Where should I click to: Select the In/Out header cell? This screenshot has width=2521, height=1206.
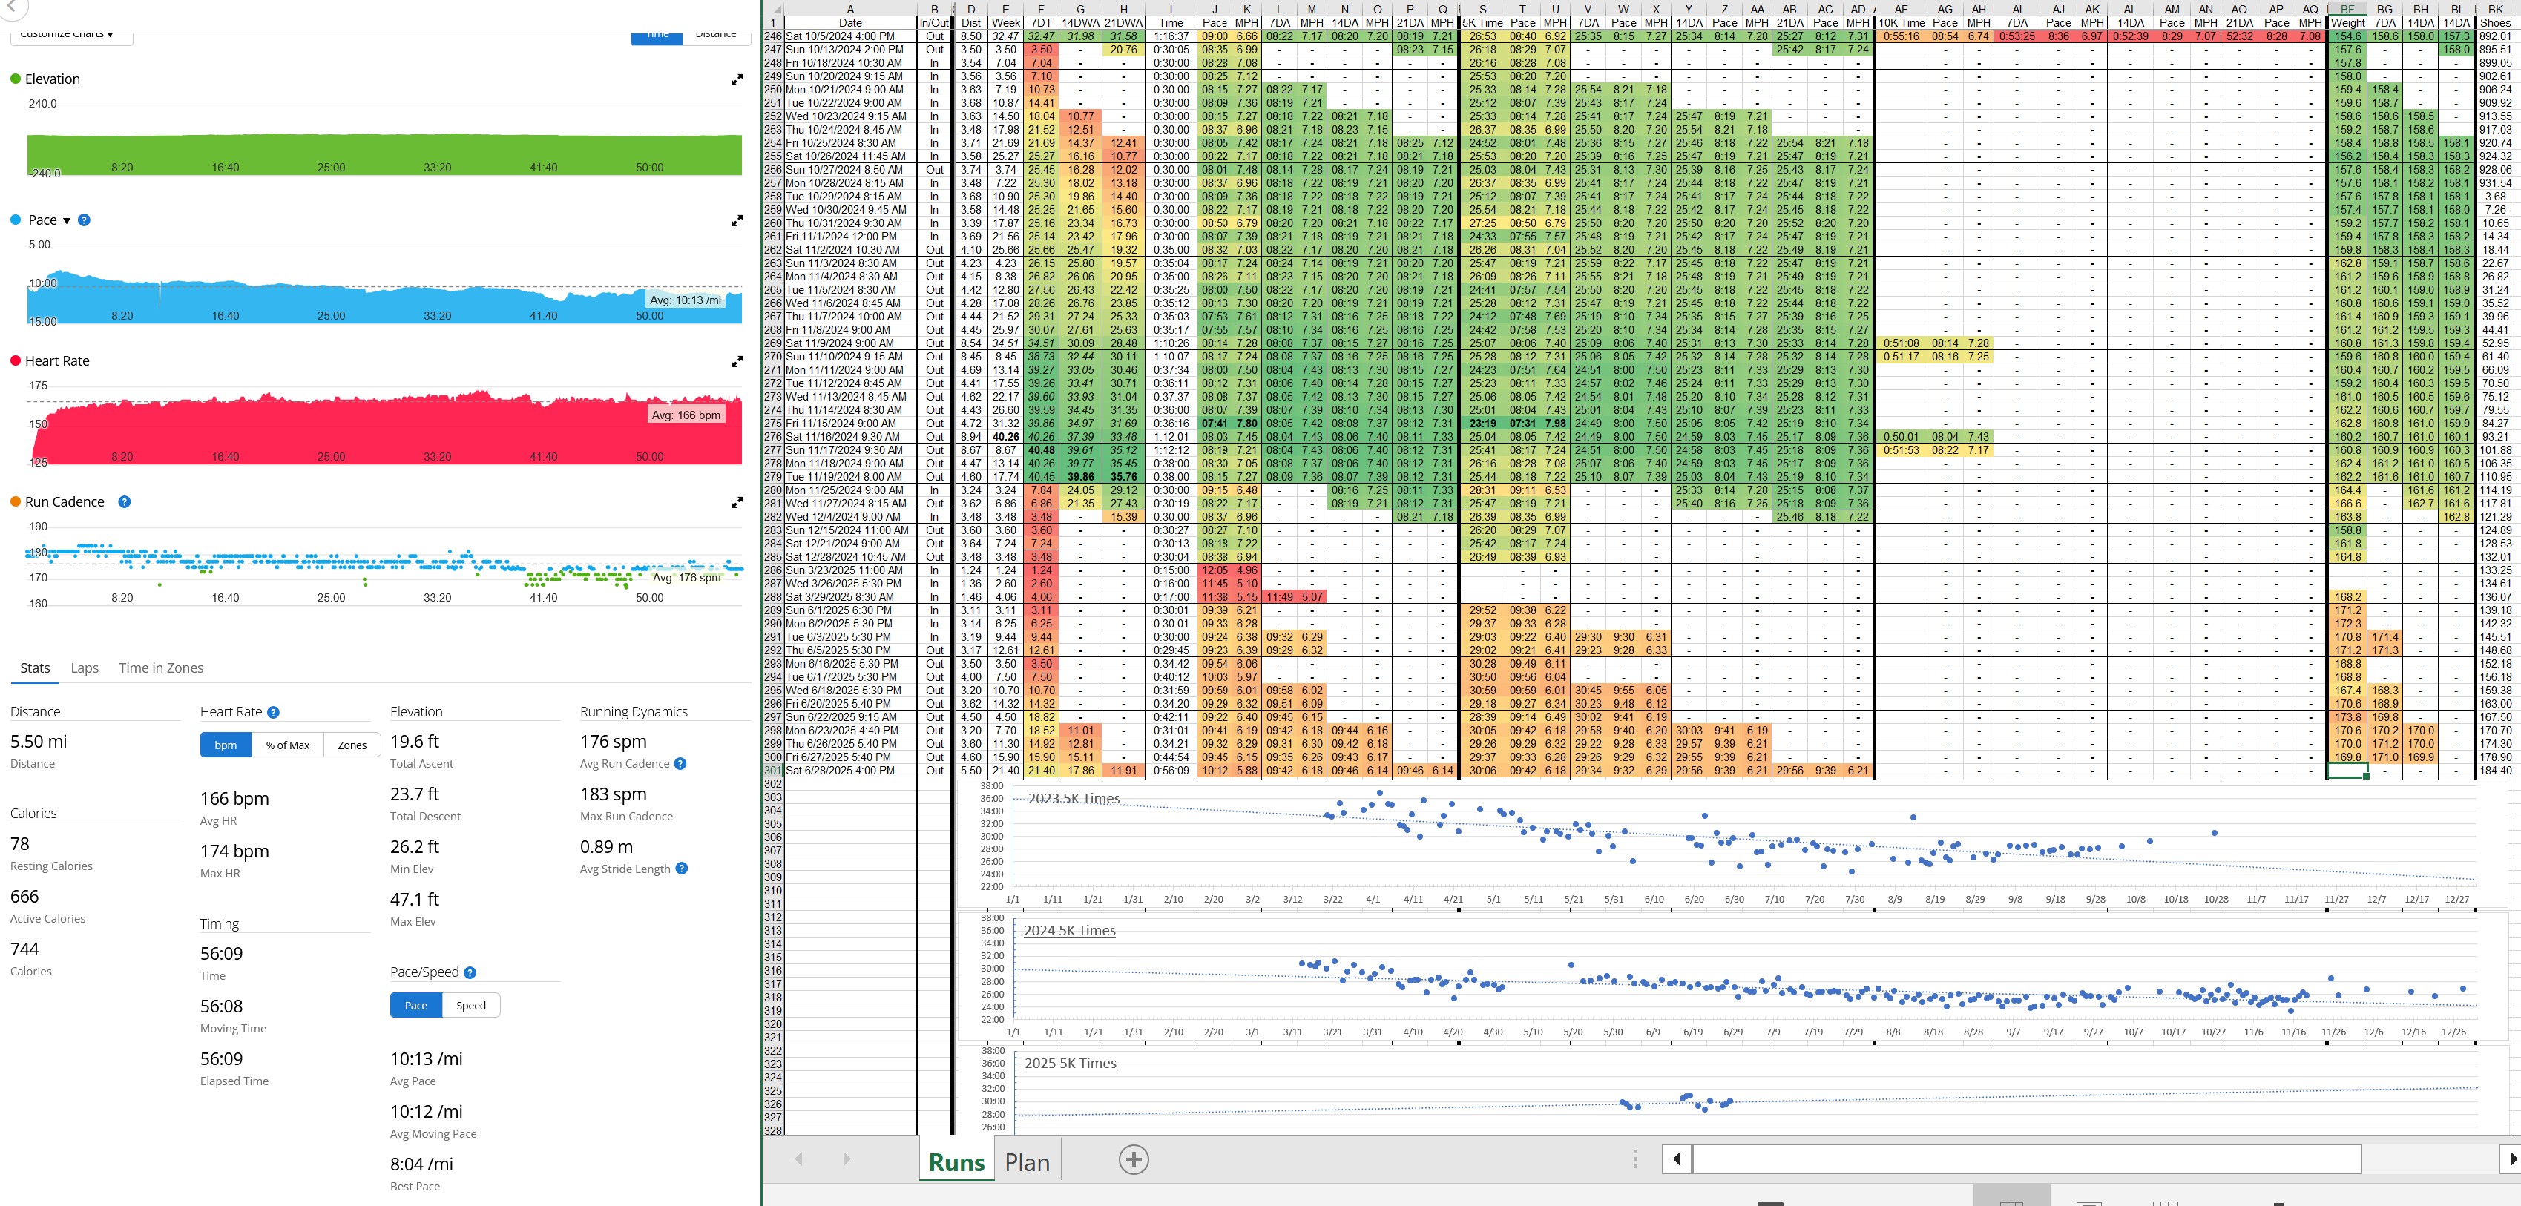click(x=935, y=22)
